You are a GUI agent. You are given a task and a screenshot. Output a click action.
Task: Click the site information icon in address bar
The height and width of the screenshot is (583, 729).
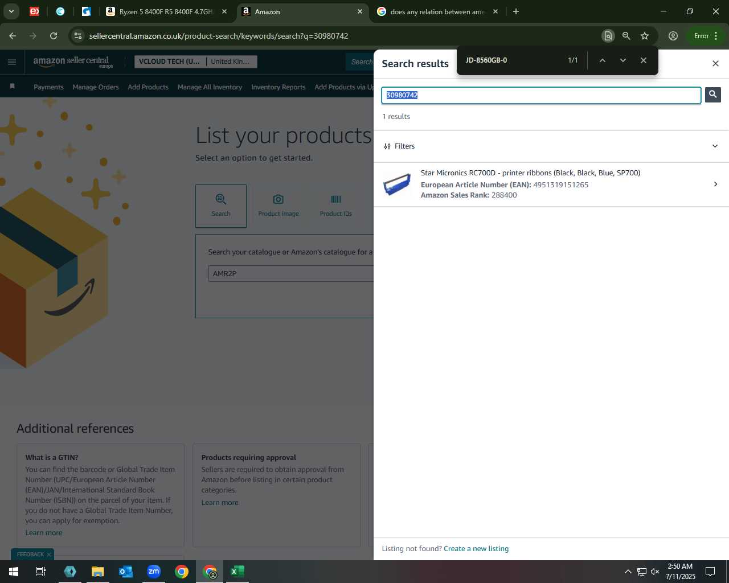click(78, 36)
